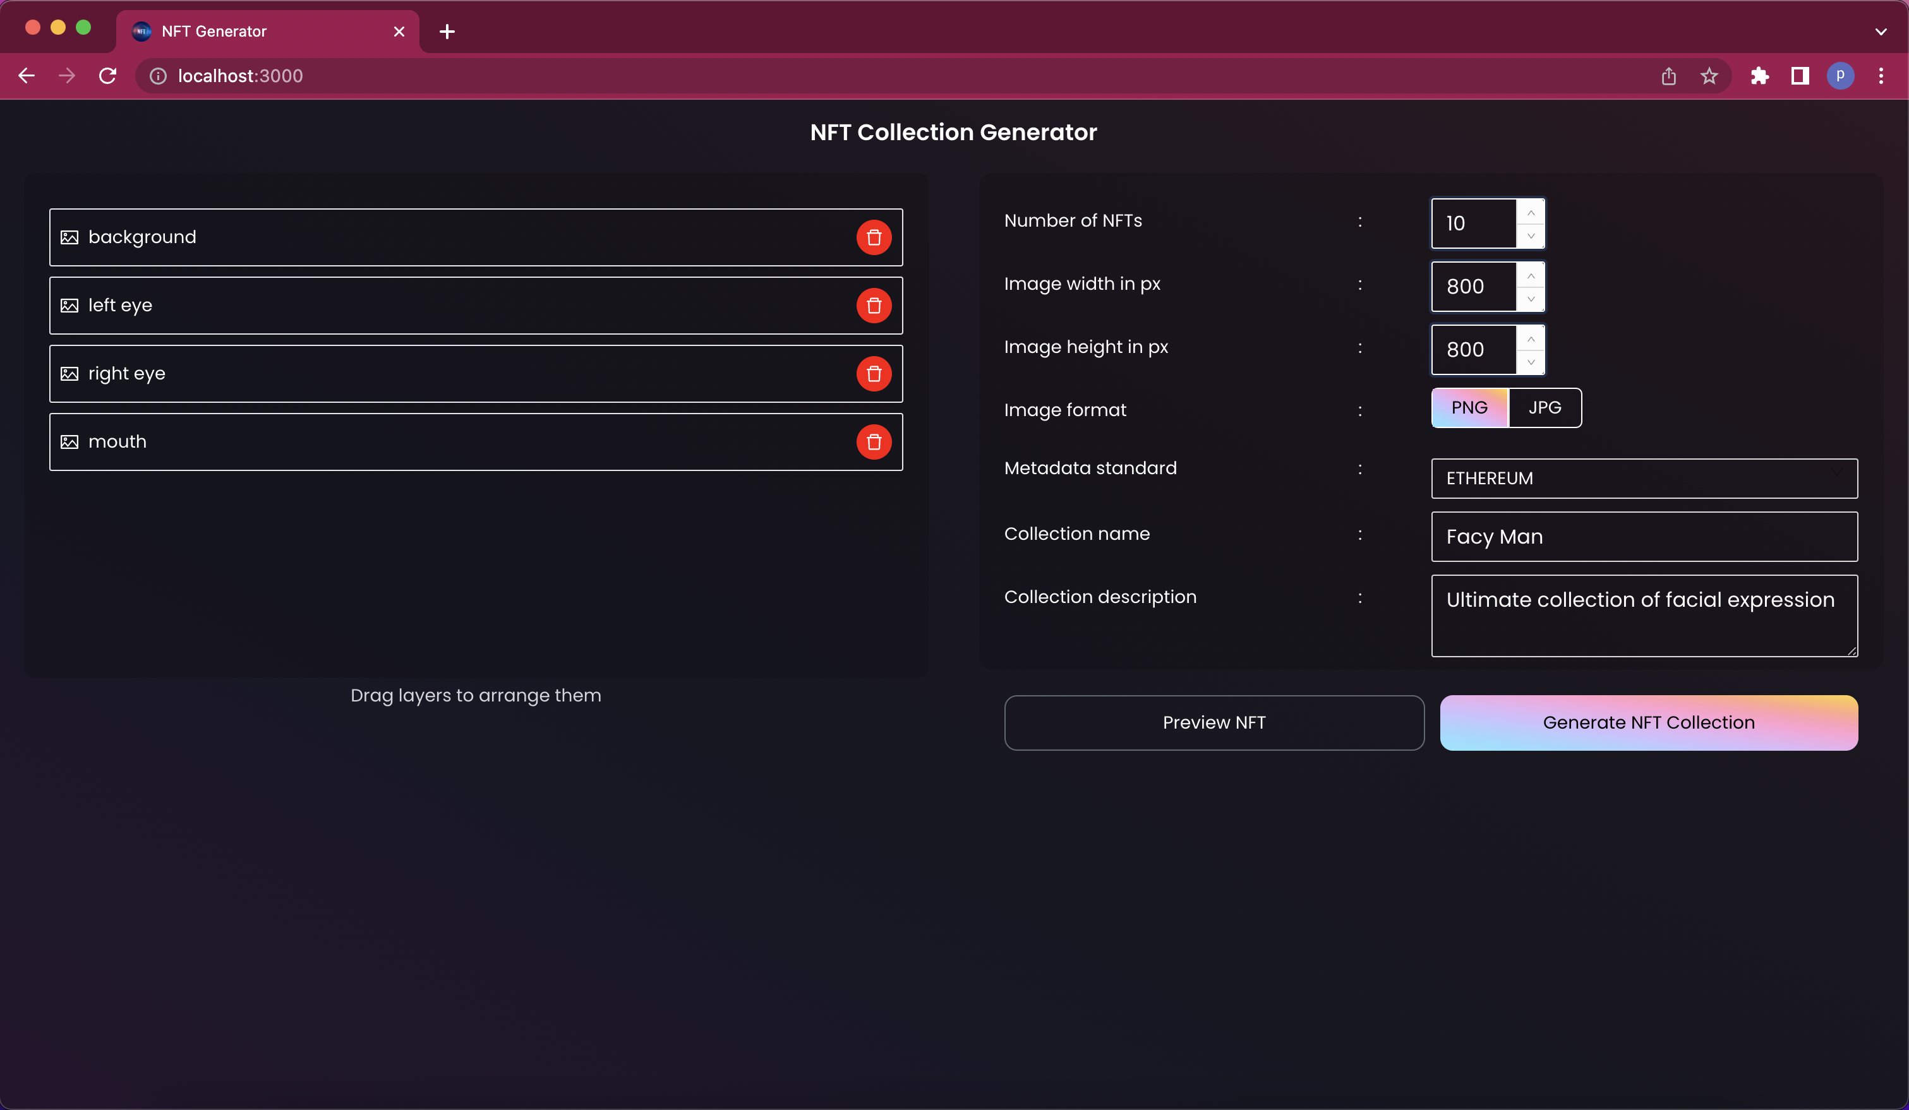This screenshot has width=1909, height=1110.
Task: Decrease the image height stepper
Action: [1531, 362]
